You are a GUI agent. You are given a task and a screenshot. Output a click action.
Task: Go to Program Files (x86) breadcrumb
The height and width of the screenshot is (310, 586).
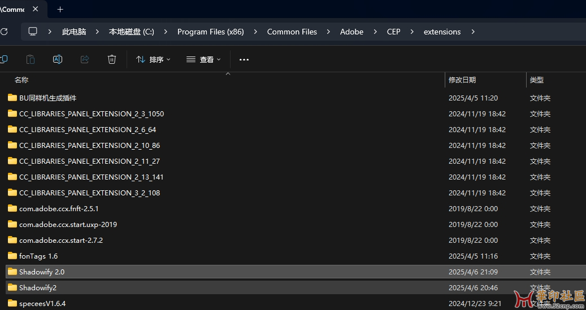[210, 32]
